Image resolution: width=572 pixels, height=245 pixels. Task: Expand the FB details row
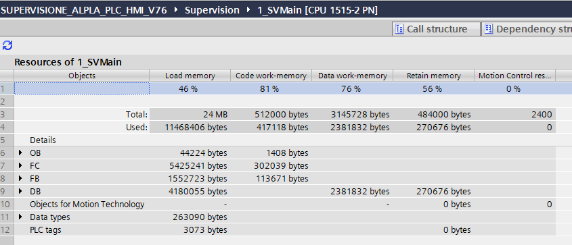pos(20,178)
